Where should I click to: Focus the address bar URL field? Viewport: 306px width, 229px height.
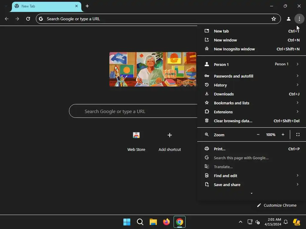[x=158, y=19]
